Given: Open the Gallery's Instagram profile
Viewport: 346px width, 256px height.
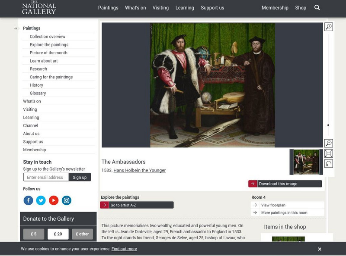Looking at the screenshot, I should click(x=66, y=200).
